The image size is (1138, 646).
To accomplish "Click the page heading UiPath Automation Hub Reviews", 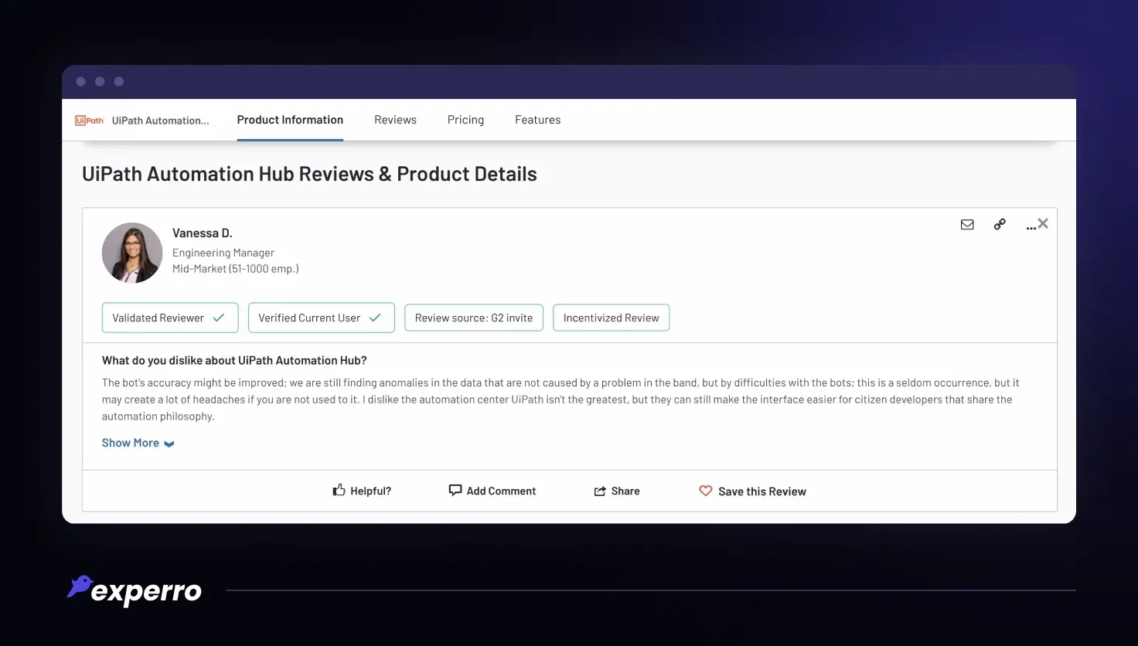I will pos(309,174).
